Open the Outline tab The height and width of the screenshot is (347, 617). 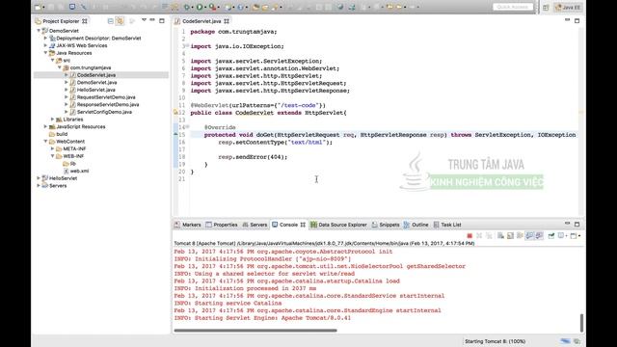[x=416, y=225]
